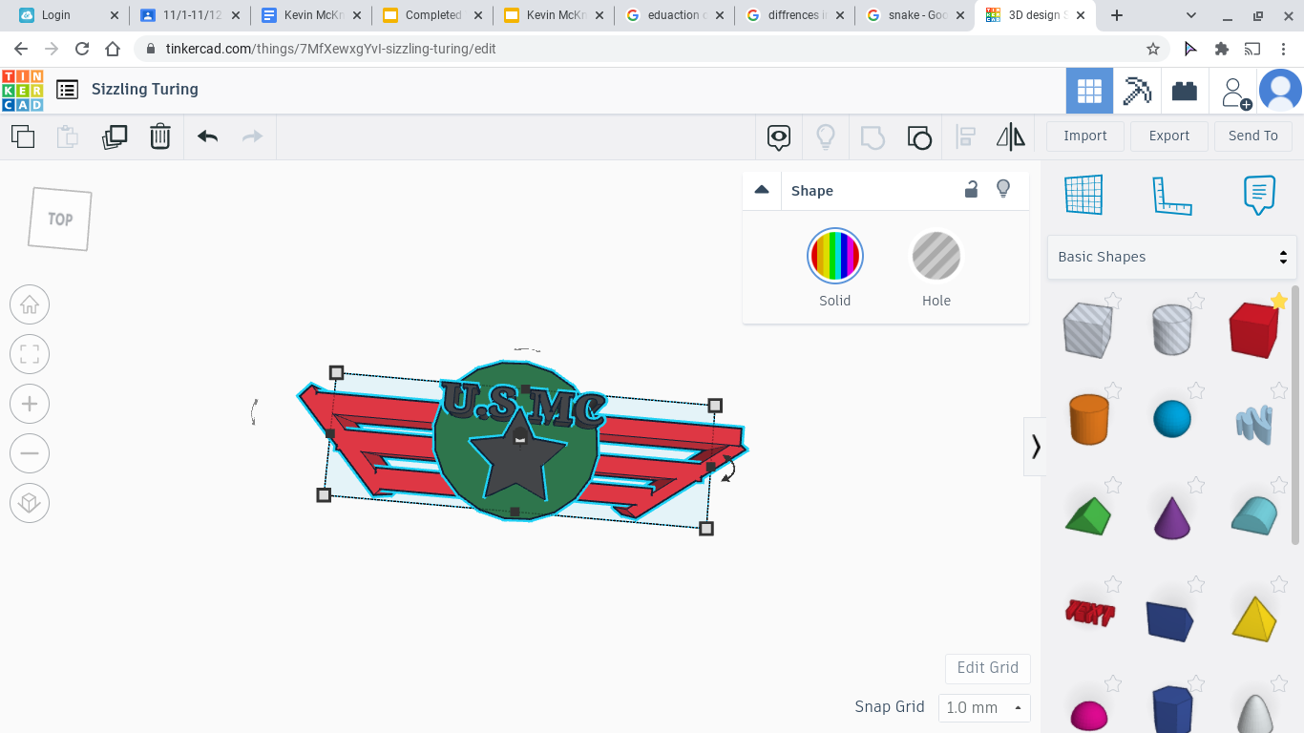This screenshot has height=733, width=1304.
Task: Unfavorite the red Box gold star
Action: pos(1279,302)
